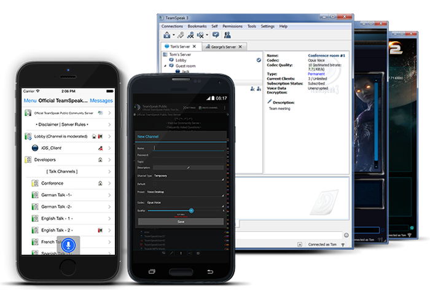
Task: Click the chat message input field
Action: [289, 235]
